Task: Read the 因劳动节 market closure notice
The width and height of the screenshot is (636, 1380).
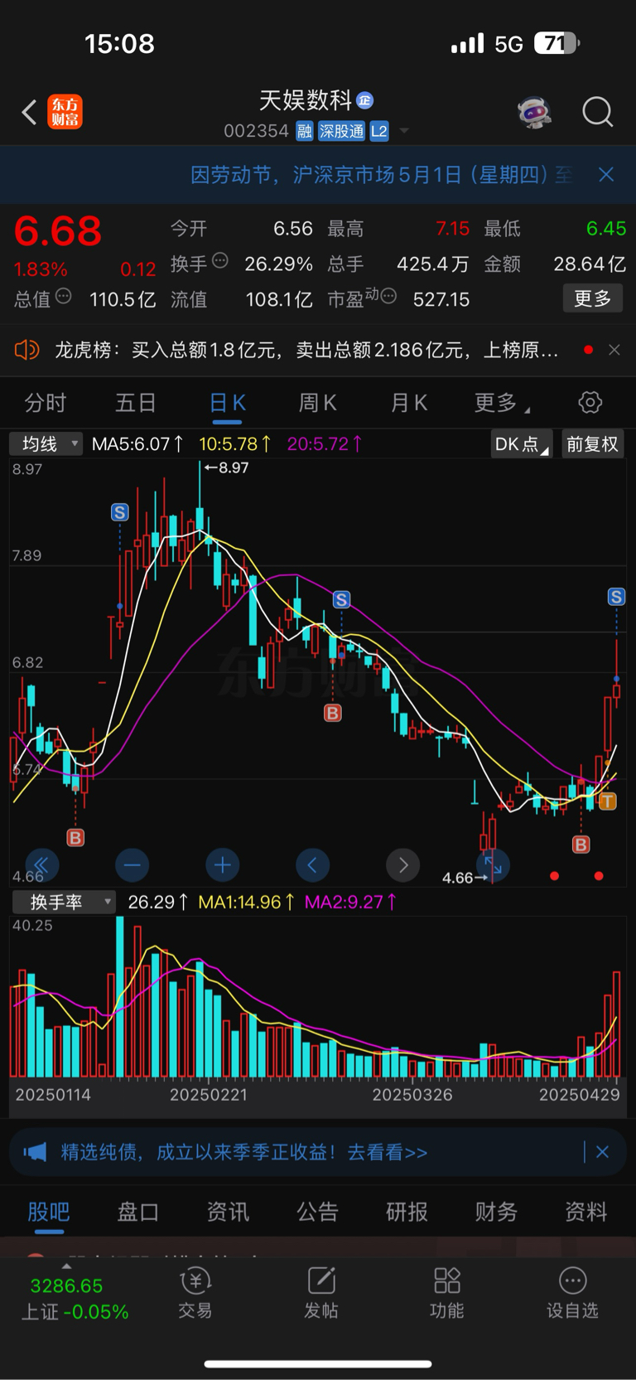Action: coord(382,175)
